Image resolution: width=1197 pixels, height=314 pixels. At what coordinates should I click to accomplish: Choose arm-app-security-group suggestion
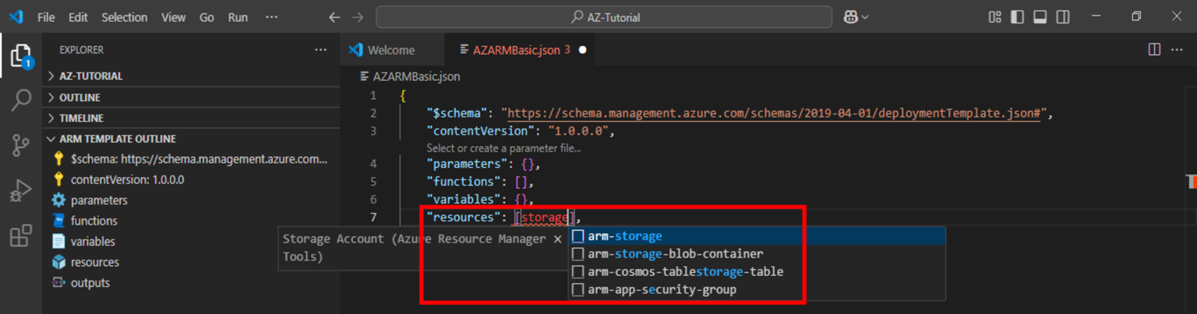[x=757, y=289]
